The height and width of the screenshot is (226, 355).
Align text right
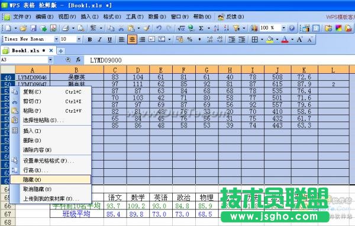coord(142,40)
